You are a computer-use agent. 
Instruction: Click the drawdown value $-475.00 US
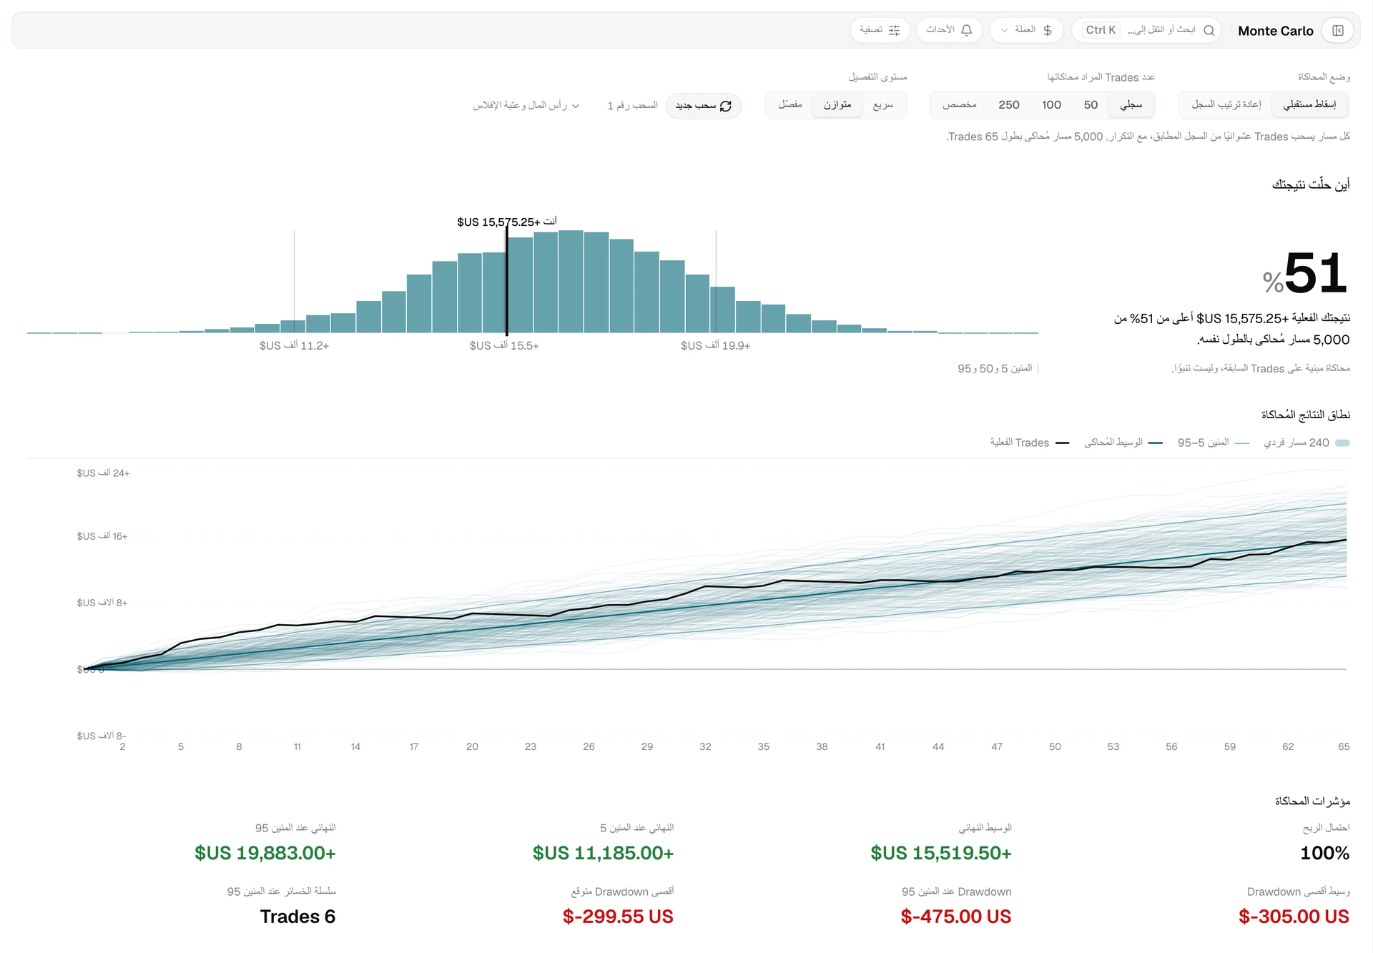tap(956, 917)
